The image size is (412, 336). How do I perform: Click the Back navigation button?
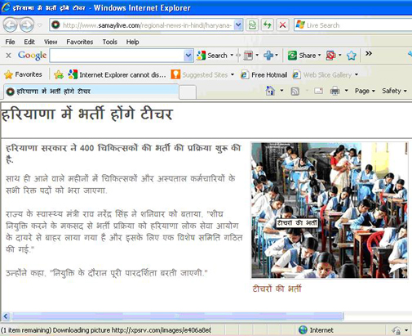11,25
